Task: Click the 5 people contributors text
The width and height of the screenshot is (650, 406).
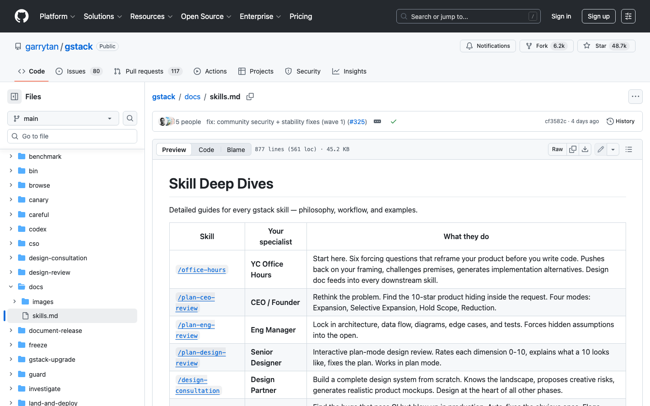Action: pyautogui.click(x=188, y=122)
